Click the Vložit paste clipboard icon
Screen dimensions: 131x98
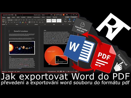(x=4, y=20)
